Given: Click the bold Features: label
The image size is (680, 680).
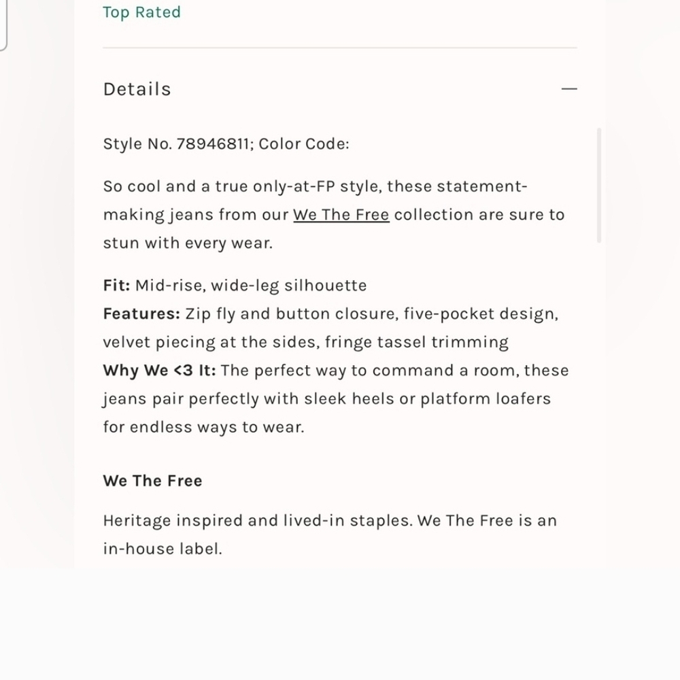Looking at the screenshot, I should click(141, 313).
